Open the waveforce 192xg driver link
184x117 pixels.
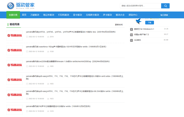tap(66, 47)
